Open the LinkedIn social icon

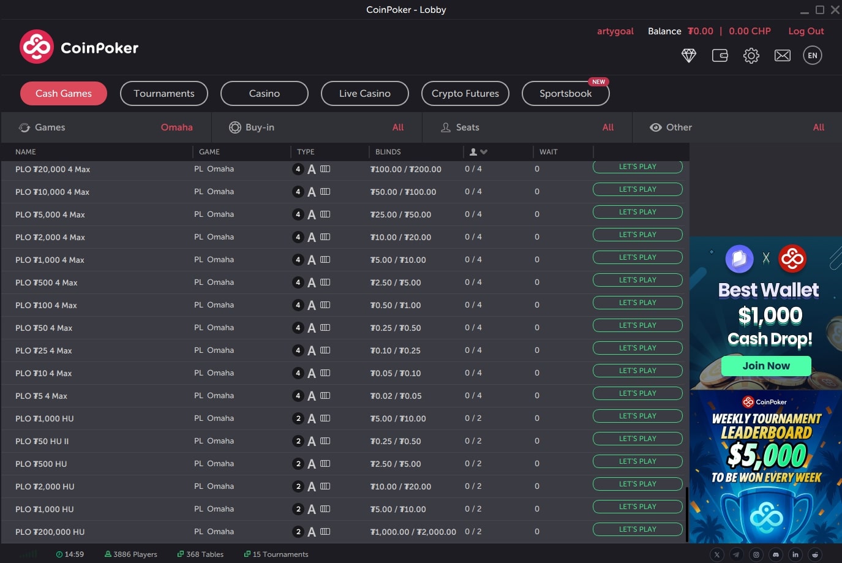point(795,554)
